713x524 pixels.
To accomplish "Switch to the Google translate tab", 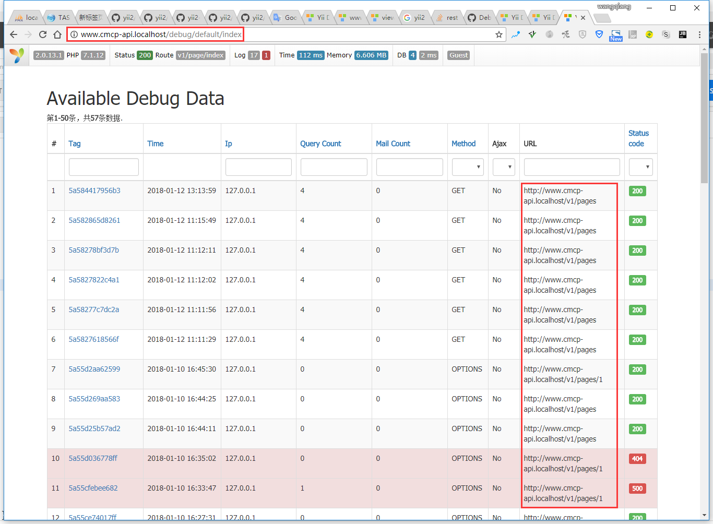I will pyautogui.click(x=286, y=18).
